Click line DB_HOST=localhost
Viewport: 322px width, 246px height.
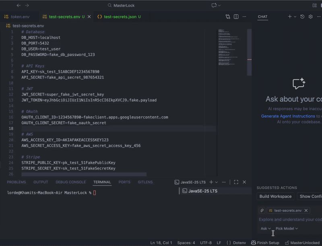point(41,37)
